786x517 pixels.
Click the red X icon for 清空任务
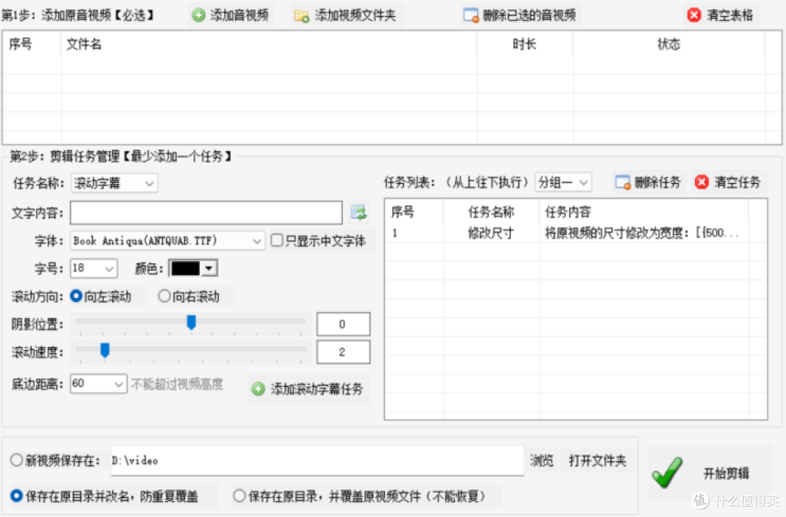click(702, 183)
